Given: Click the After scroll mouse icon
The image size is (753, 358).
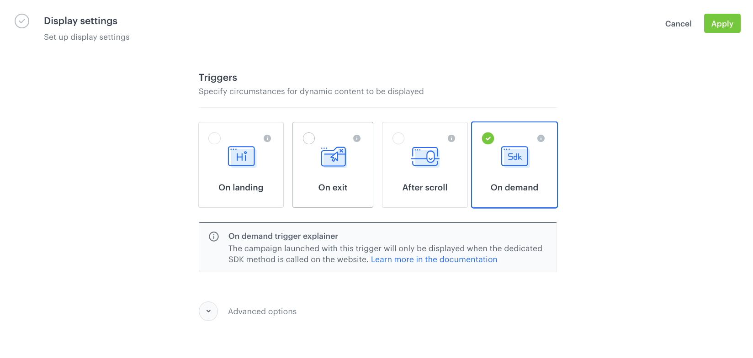Looking at the screenshot, I should [424, 156].
